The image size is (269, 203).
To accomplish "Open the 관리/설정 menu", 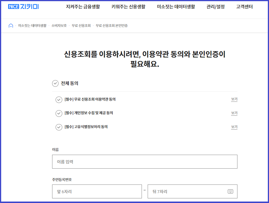I will pyautogui.click(x=215, y=7).
